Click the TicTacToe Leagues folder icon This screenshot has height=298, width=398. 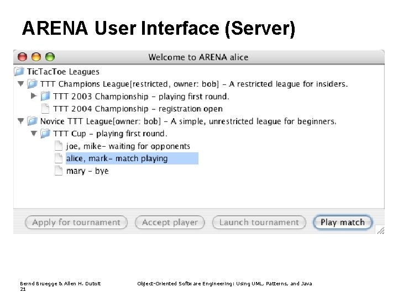[19, 71]
